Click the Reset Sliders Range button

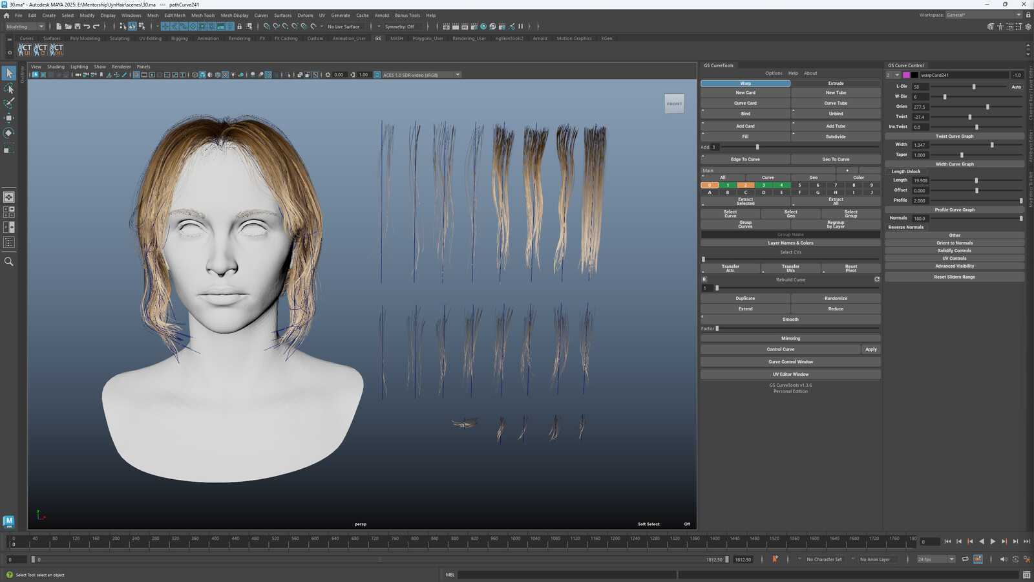point(955,277)
